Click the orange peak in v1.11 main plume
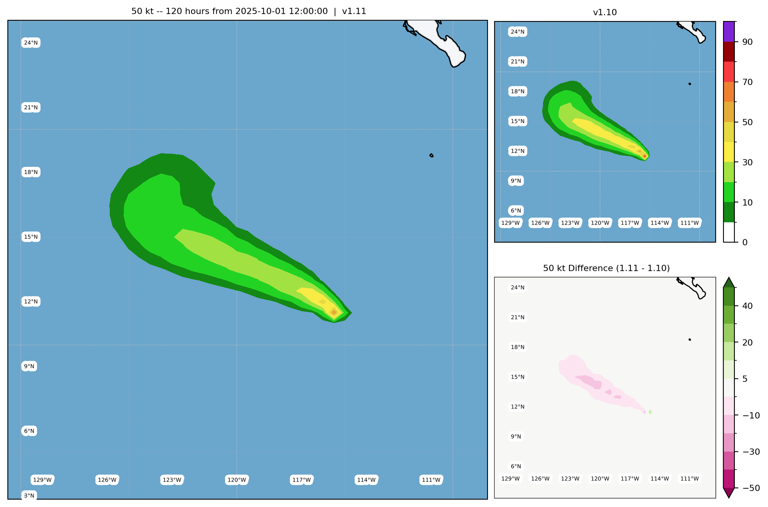Image resolution: width=768 pixels, height=507 pixels. pos(334,312)
